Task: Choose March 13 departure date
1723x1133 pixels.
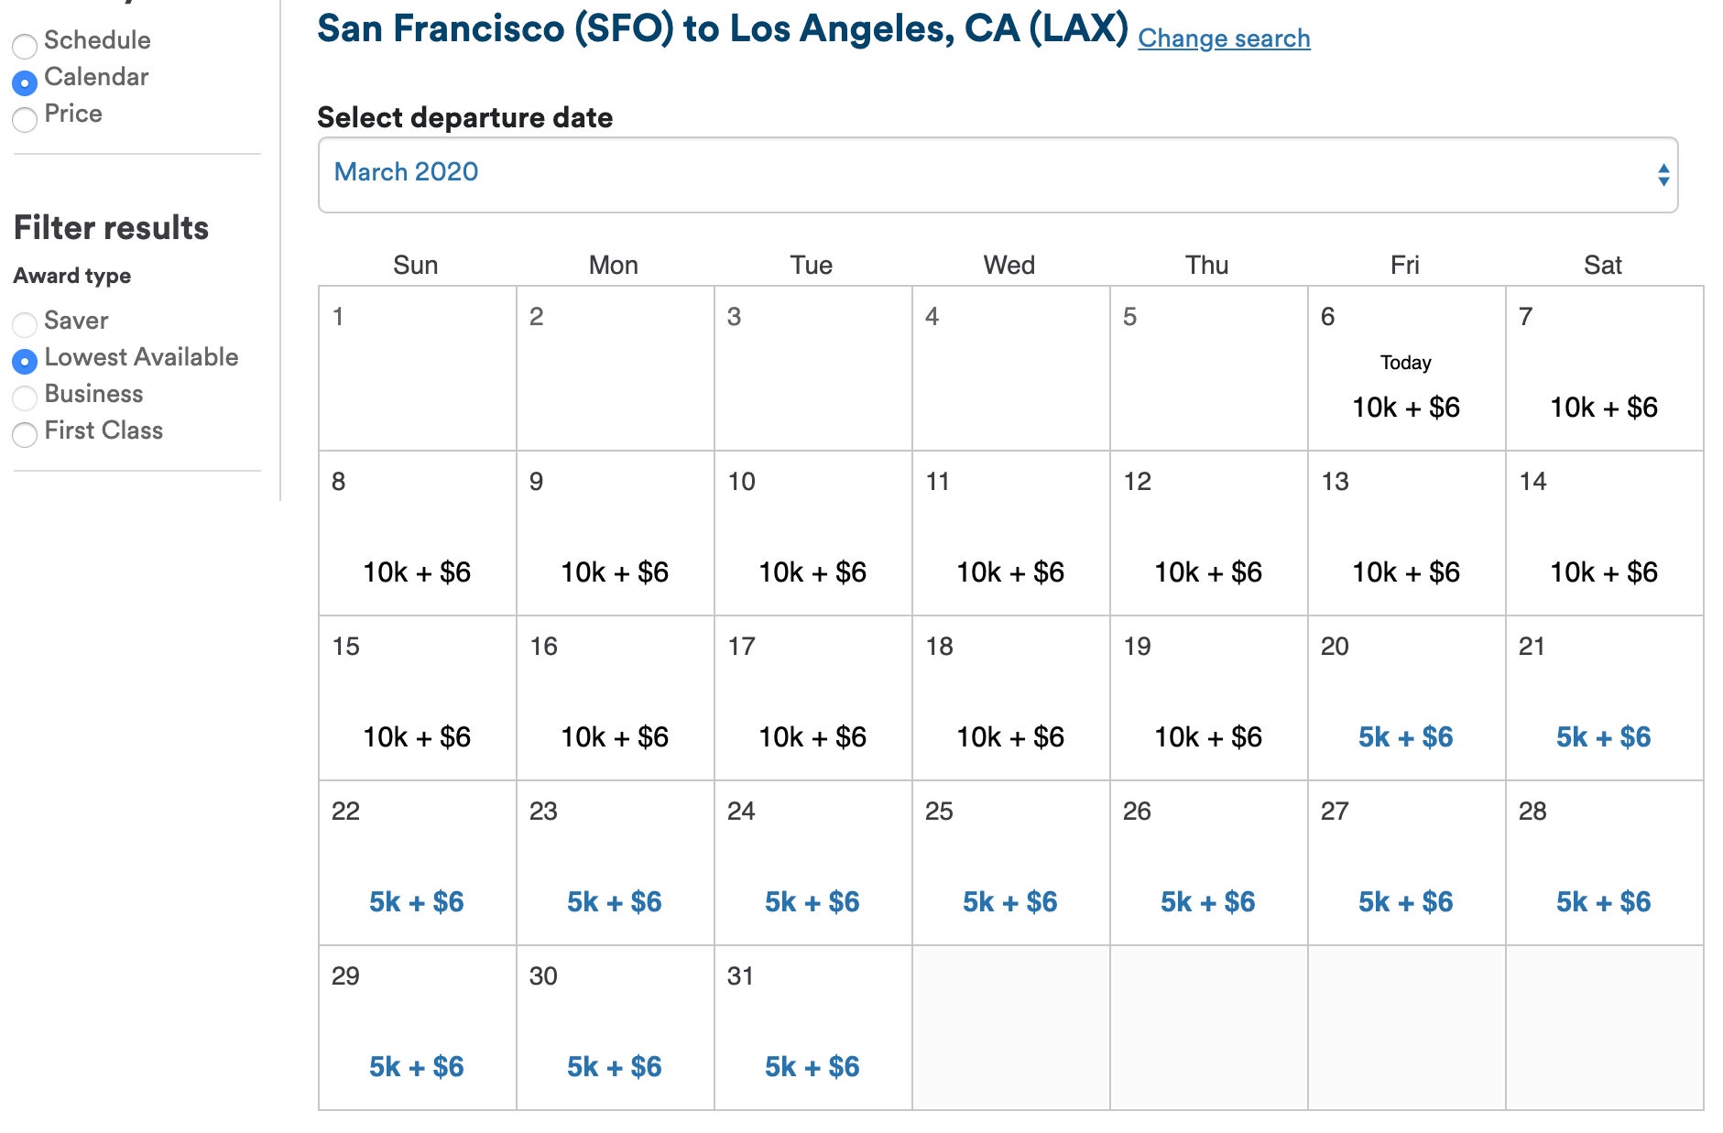Action: pos(1405,572)
